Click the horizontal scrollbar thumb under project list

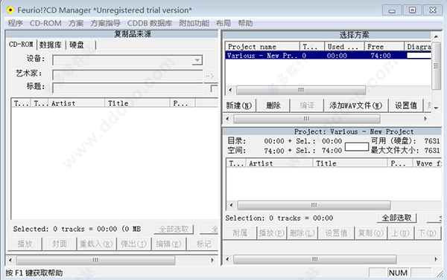[301, 90]
